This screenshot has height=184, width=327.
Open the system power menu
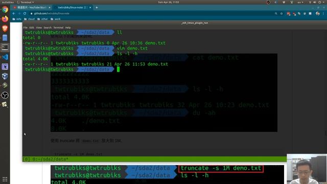pos(321,2)
